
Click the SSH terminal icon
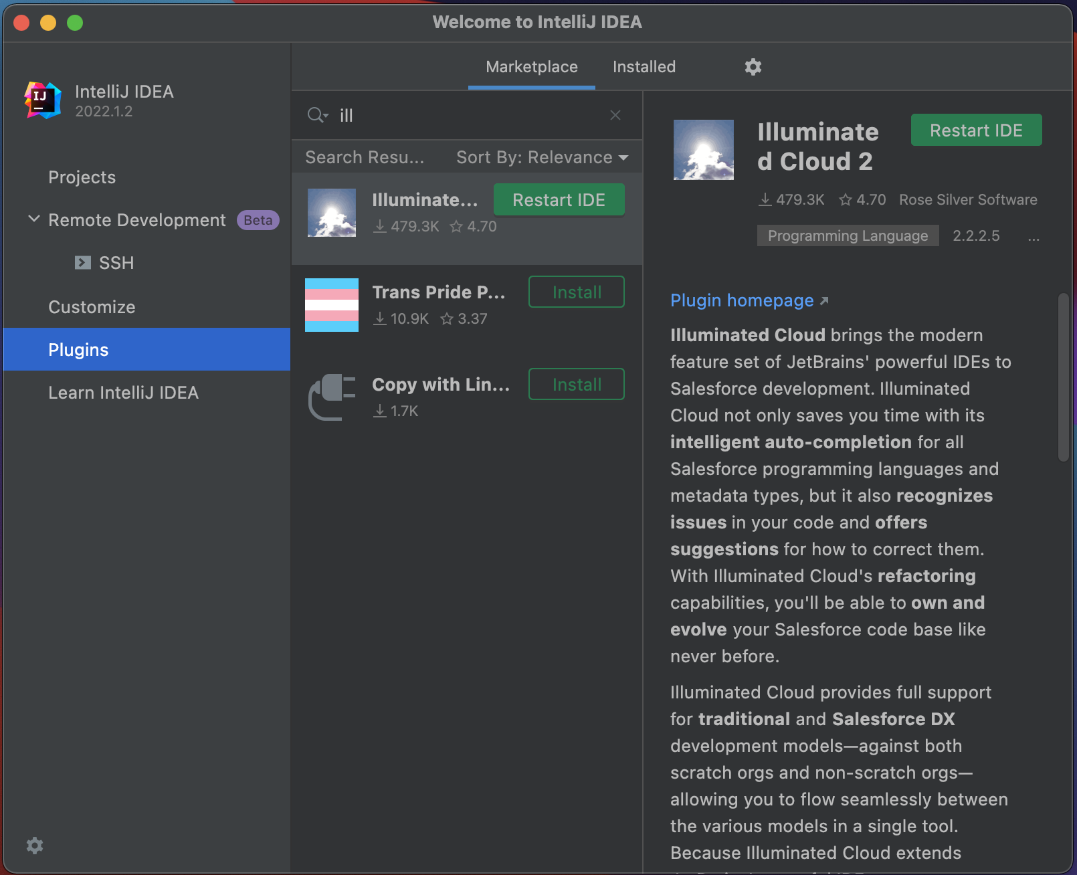[x=83, y=262]
